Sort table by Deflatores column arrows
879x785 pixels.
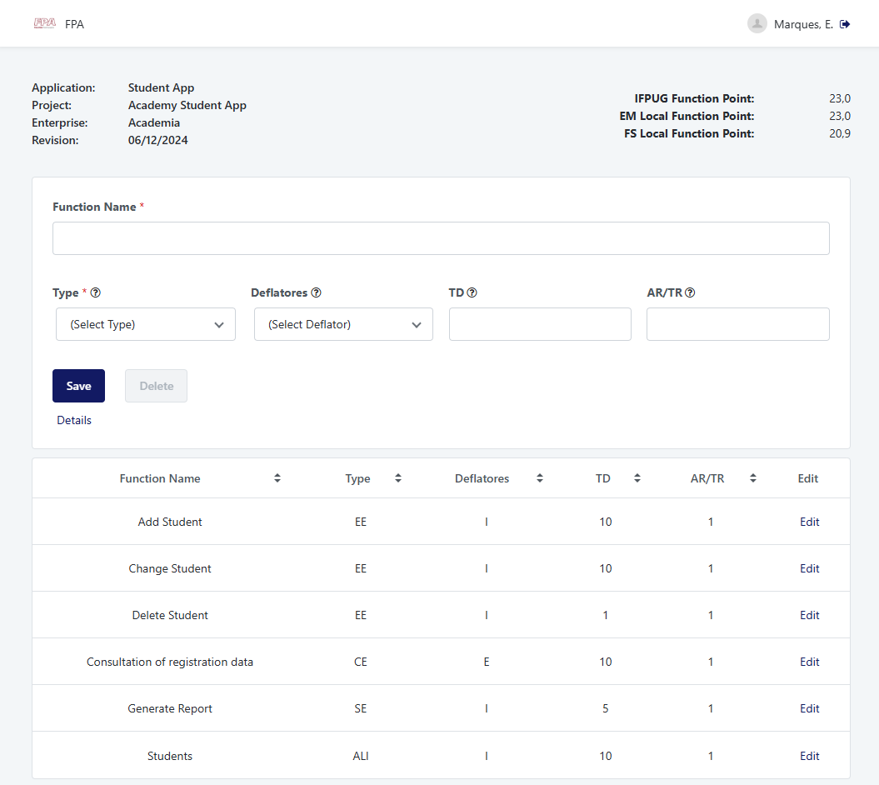pyautogui.click(x=540, y=478)
